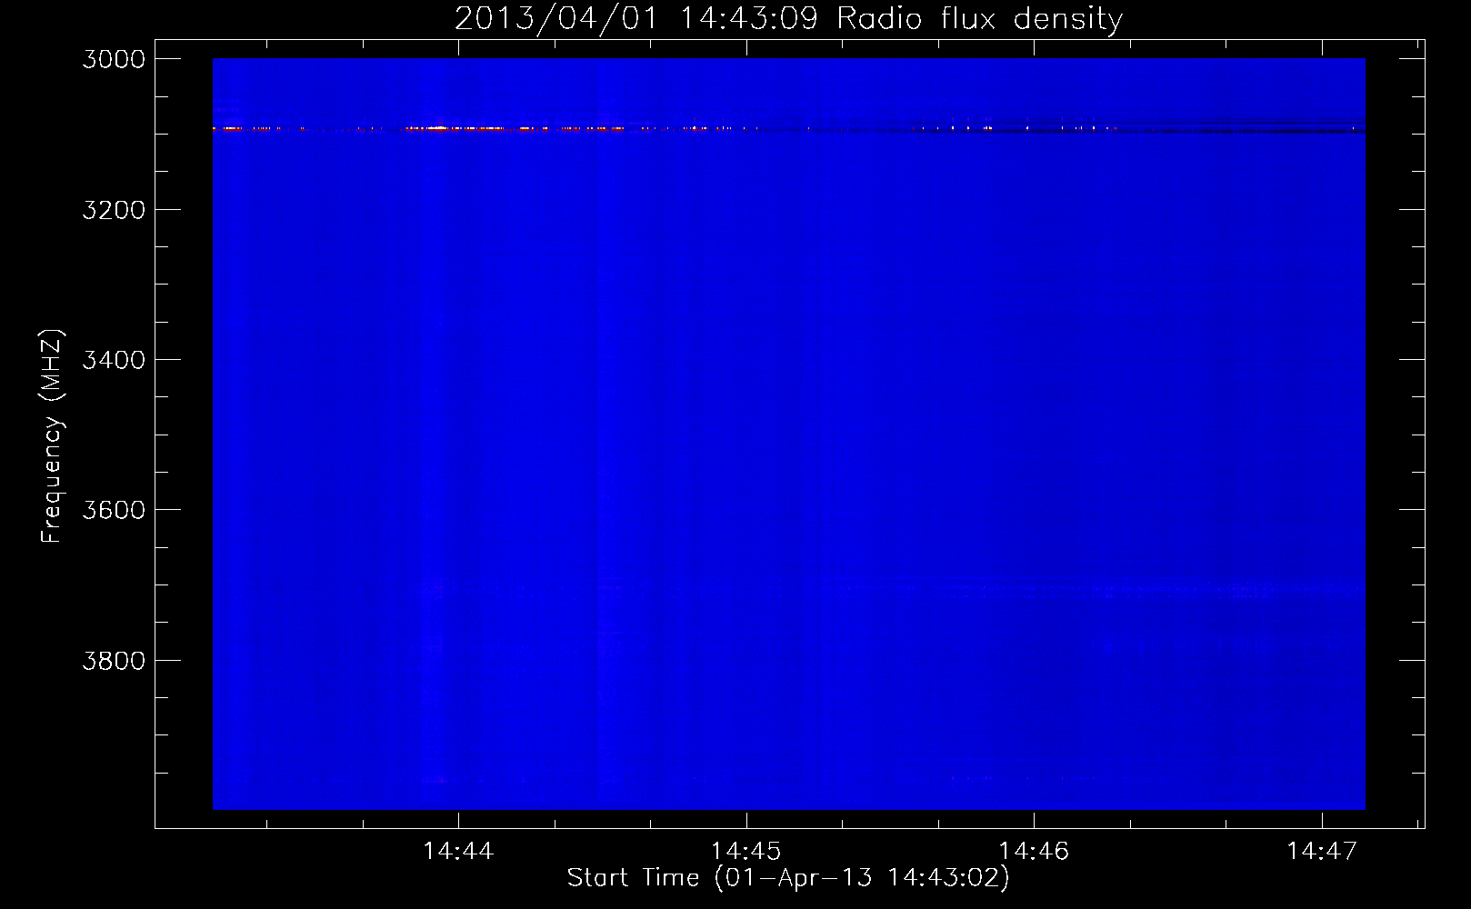The width and height of the screenshot is (1471, 909).
Task: Click the 14:44 time axis label
Action: click(x=458, y=851)
